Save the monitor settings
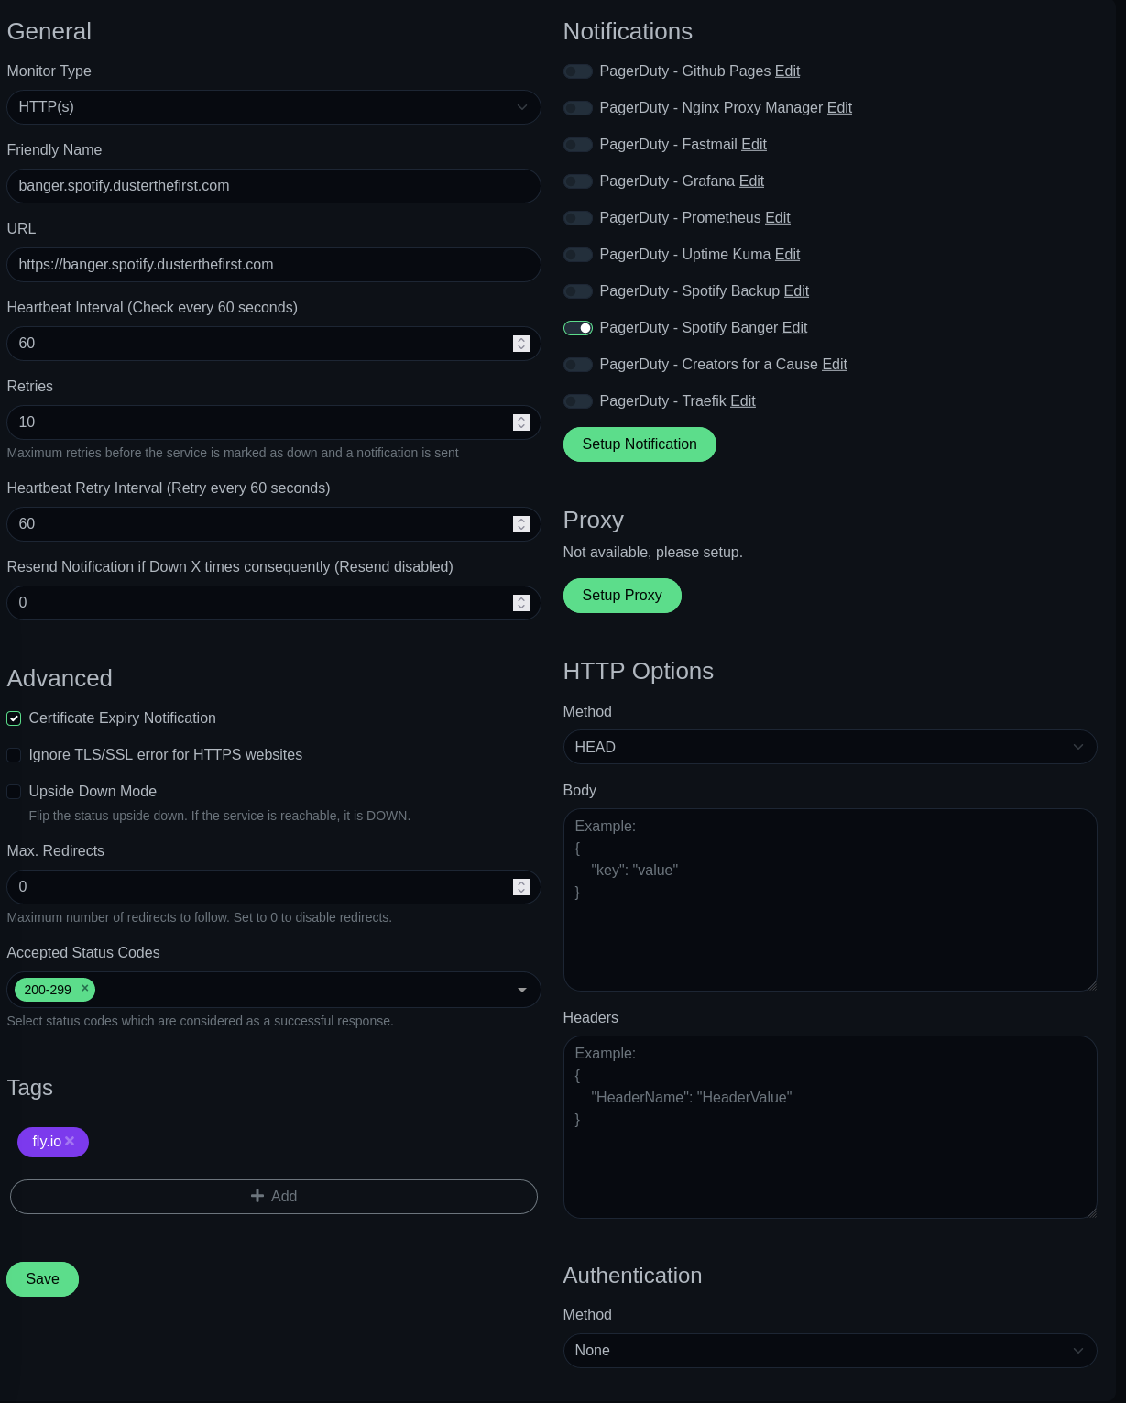This screenshot has width=1126, height=1403. [42, 1278]
